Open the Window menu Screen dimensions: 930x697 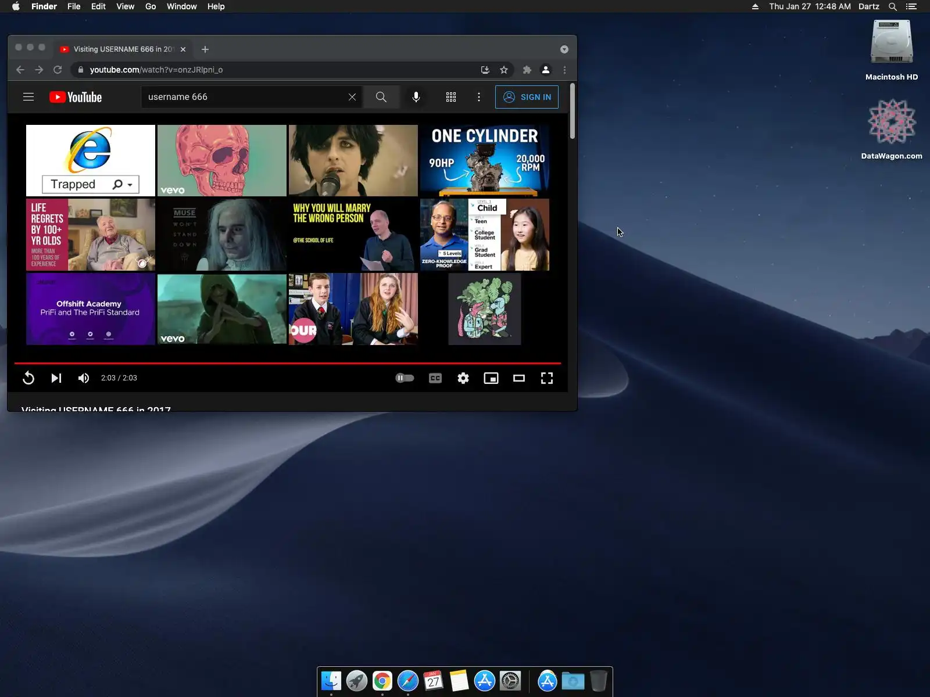[x=182, y=6]
